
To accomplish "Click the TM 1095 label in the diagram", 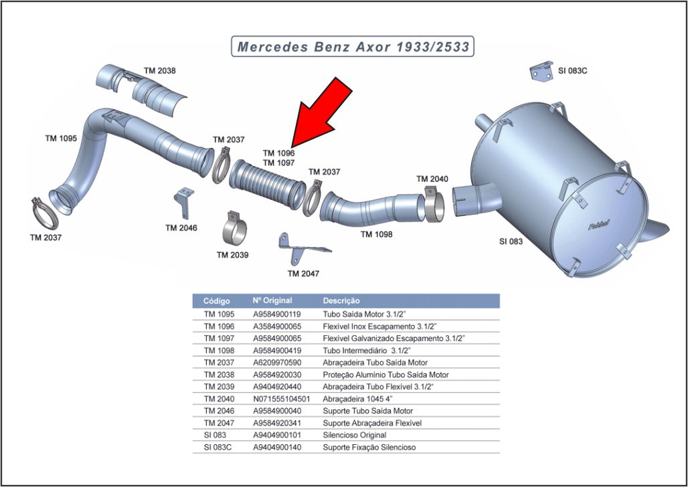I will pyautogui.click(x=61, y=138).
